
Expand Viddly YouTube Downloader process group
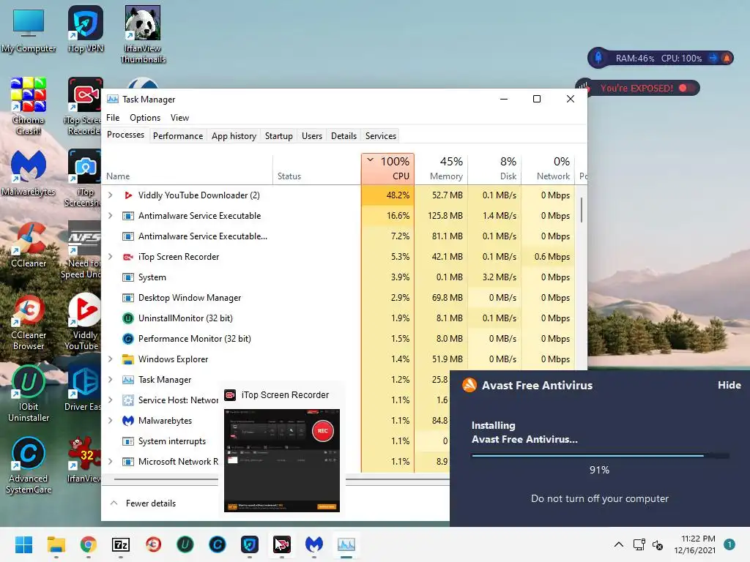(111, 195)
